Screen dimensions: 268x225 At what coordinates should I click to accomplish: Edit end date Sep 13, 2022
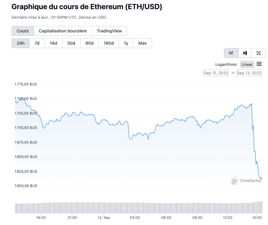pos(249,73)
